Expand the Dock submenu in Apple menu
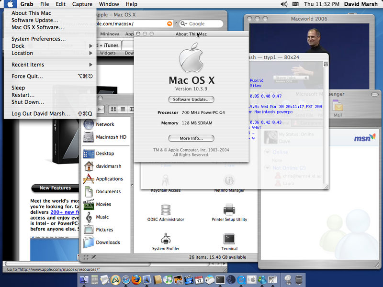383x287 pixels. [x=50, y=46]
